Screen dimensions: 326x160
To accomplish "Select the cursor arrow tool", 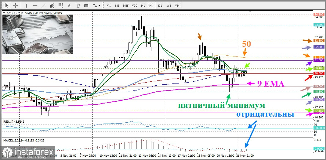I will (7, 5).
